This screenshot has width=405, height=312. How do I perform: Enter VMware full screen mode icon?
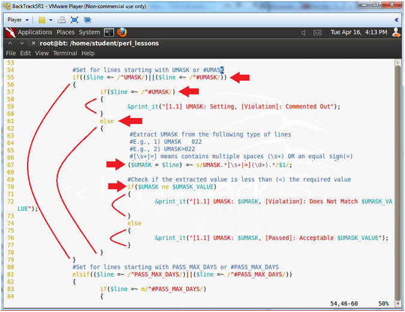(x=74, y=20)
